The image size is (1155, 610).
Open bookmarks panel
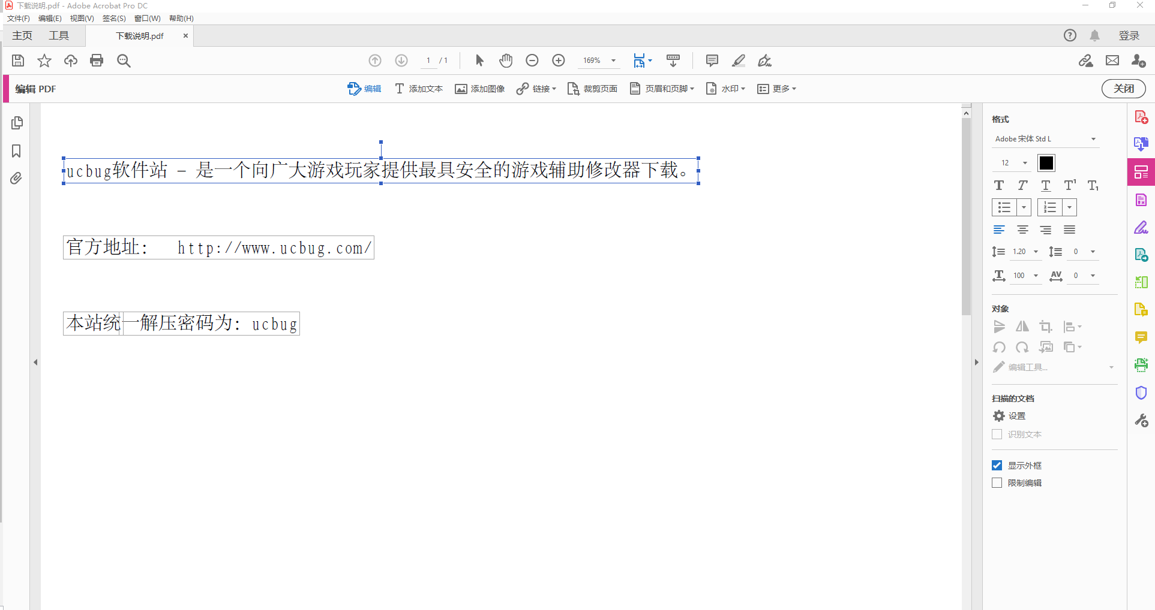[17, 151]
